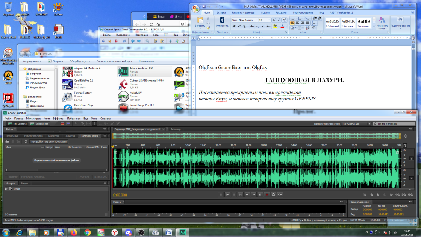Image resolution: width=421 pixels, height=237 pixels.
Task: Click the Stop transport button in Audition
Action: [x=221, y=194]
